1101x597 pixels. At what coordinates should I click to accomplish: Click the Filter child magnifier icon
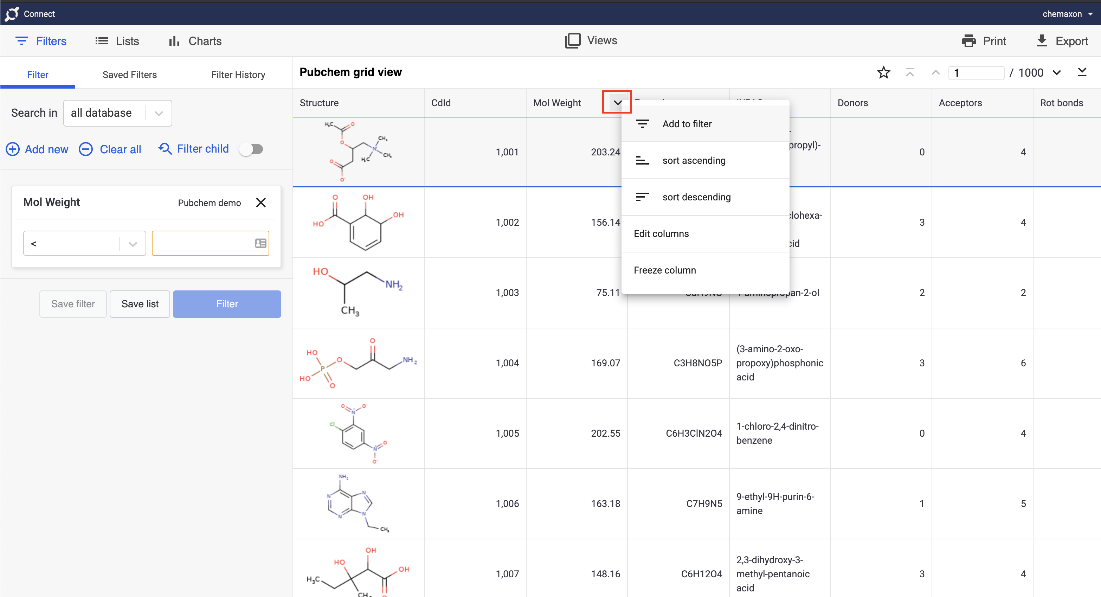coord(165,149)
